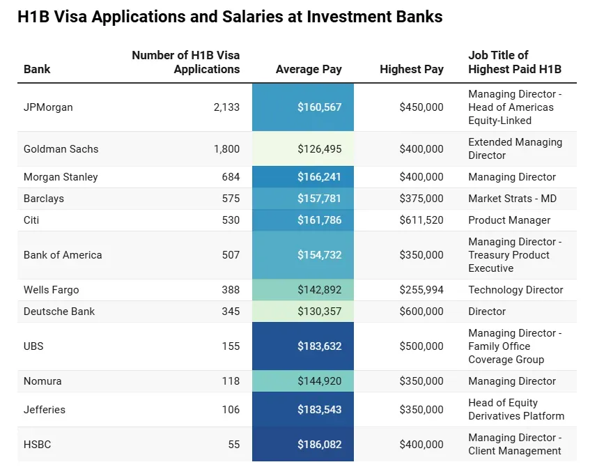Image resolution: width=597 pixels, height=476 pixels.
Task: Select the Barclays row's 575 applications count
Action: (x=229, y=199)
